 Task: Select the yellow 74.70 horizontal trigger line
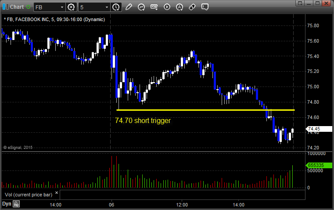click(x=205, y=110)
